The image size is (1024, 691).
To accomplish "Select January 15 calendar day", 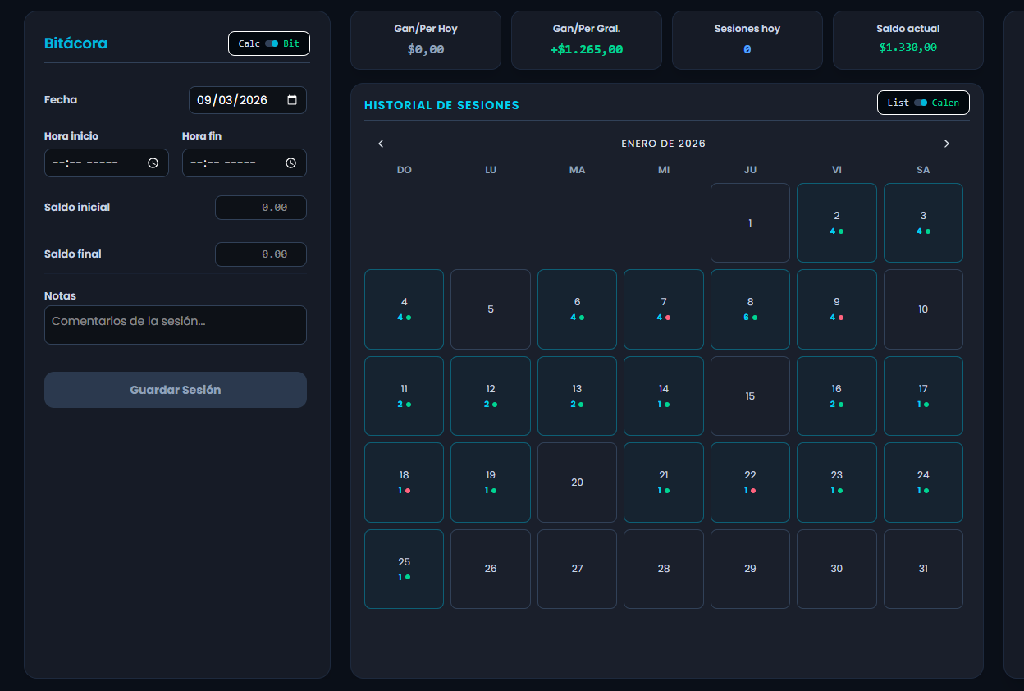I will 750,396.
